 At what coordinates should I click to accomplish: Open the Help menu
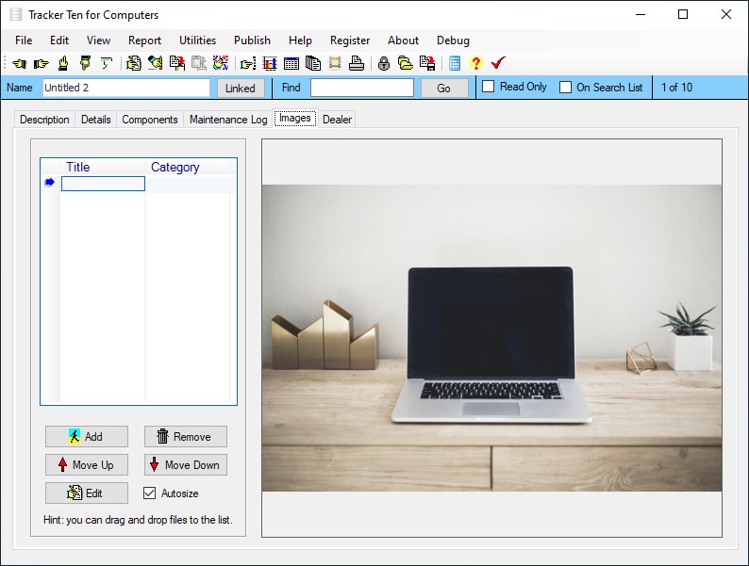pyautogui.click(x=300, y=40)
